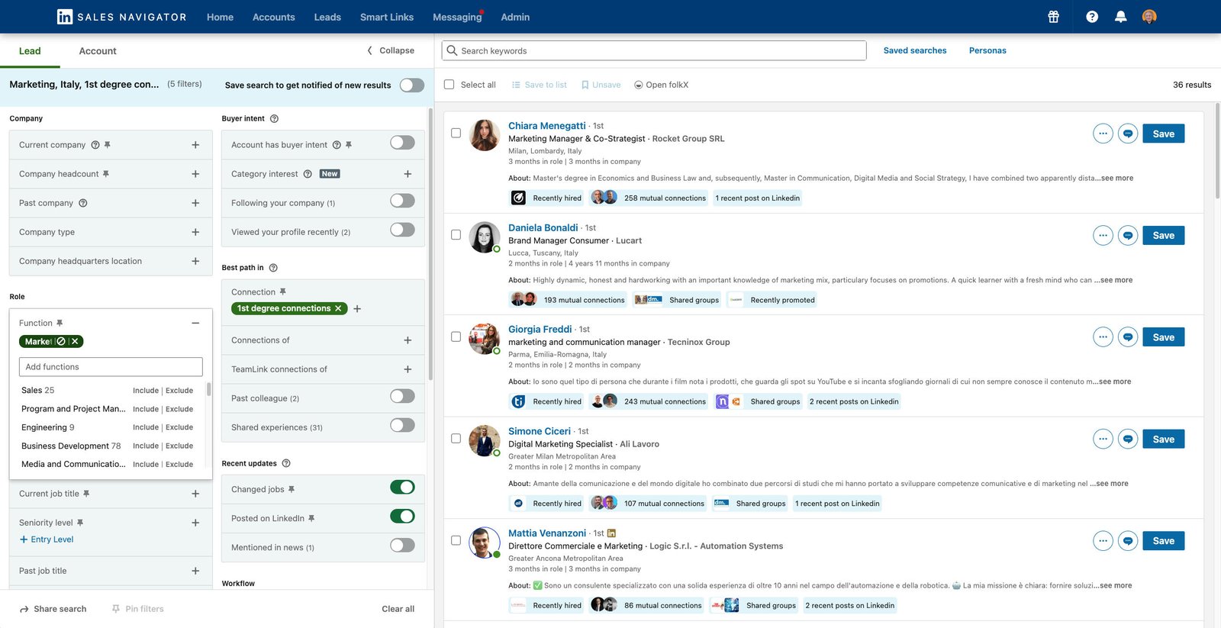
Task: Disable the Changed jobs filter
Action: [x=402, y=488]
